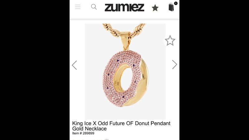Add necklace to wishlist with outlined star
The height and width of the screenshot is (140, 249).
170,41
